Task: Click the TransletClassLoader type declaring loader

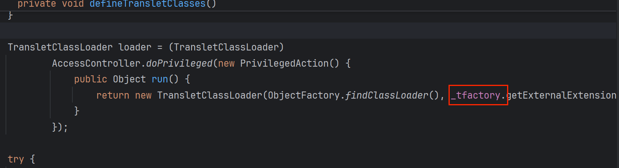Action: click(60, 47)
